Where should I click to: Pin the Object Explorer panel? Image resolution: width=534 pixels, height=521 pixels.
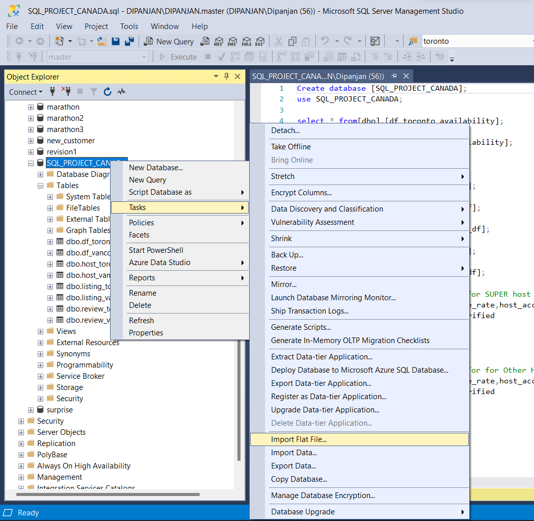[226, 76]
